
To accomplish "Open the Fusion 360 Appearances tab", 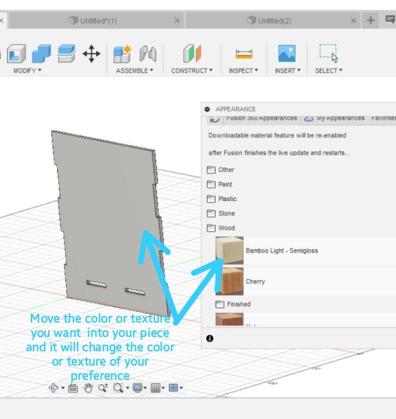I will pos(261,118).
